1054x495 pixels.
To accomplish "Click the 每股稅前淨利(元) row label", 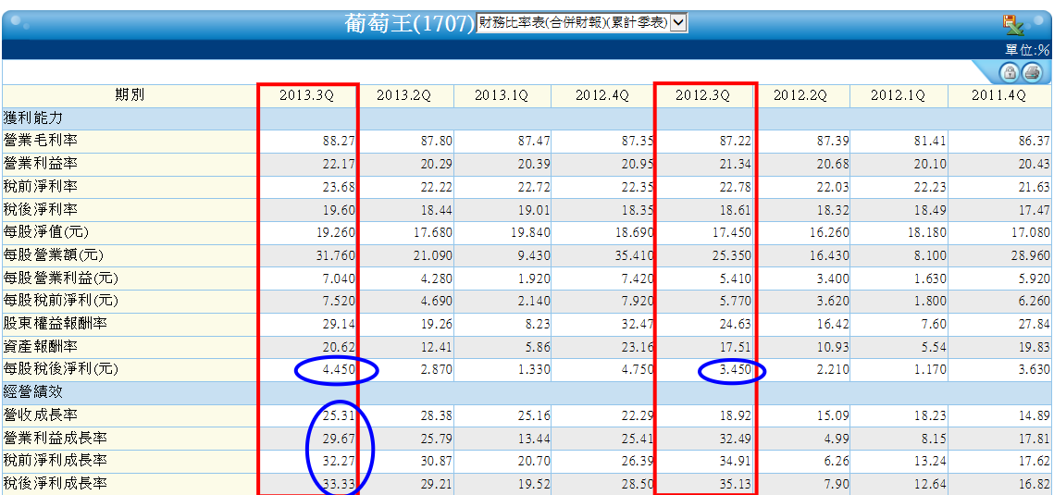I will pos(61,301).
